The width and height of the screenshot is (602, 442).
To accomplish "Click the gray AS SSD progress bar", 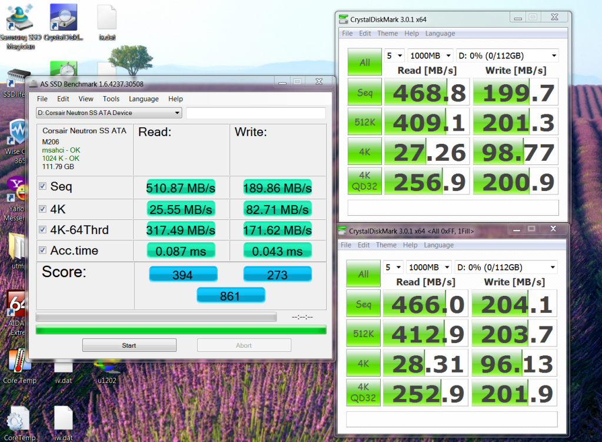I will (156, 317).
